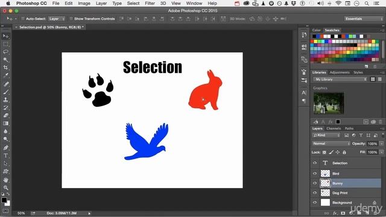Screen dimensions: 386x217
Task: Hide the Dog Print layer
Action: tap(315, 193)
